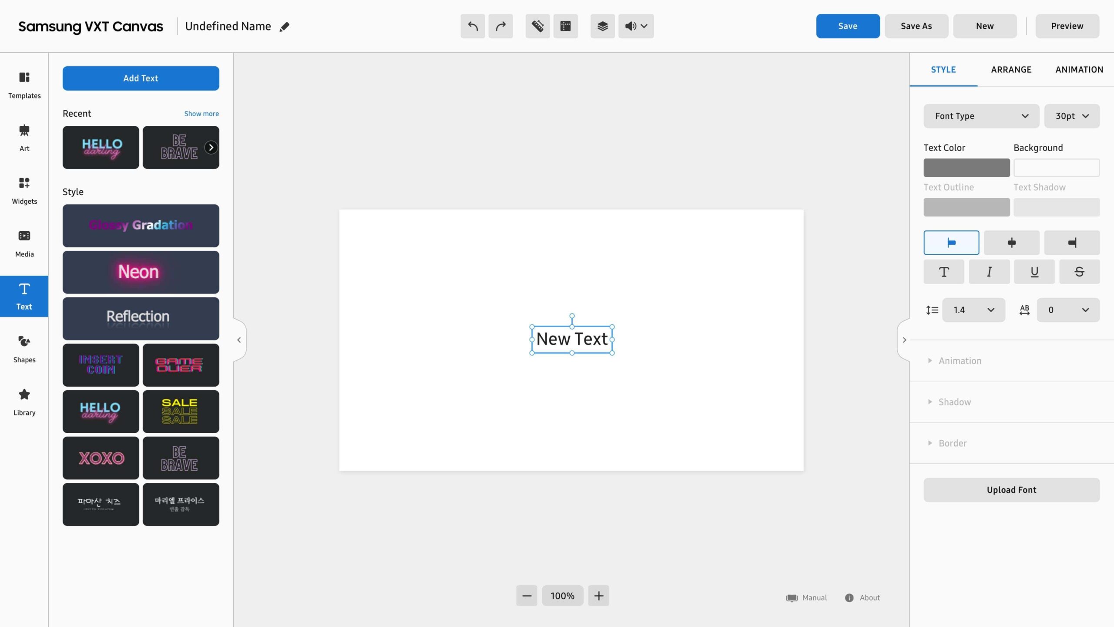Open the Widgets sidebar panel
This screenshot has height=627, width=1114.
[x=24, y=191]
